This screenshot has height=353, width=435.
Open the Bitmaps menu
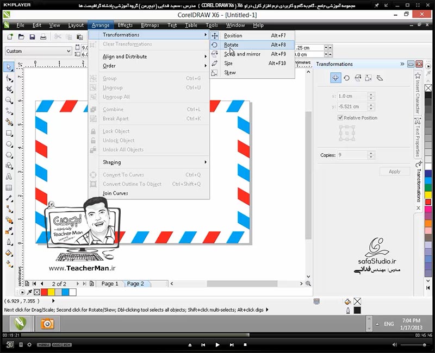point(150,25)
